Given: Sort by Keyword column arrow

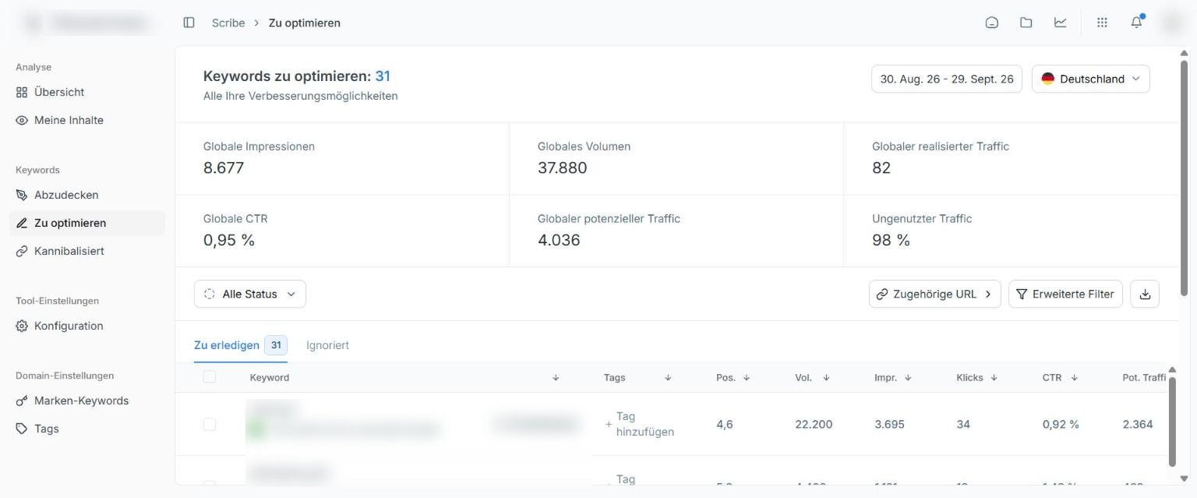Looking at the screenshot, I should [x=556, y=378].
